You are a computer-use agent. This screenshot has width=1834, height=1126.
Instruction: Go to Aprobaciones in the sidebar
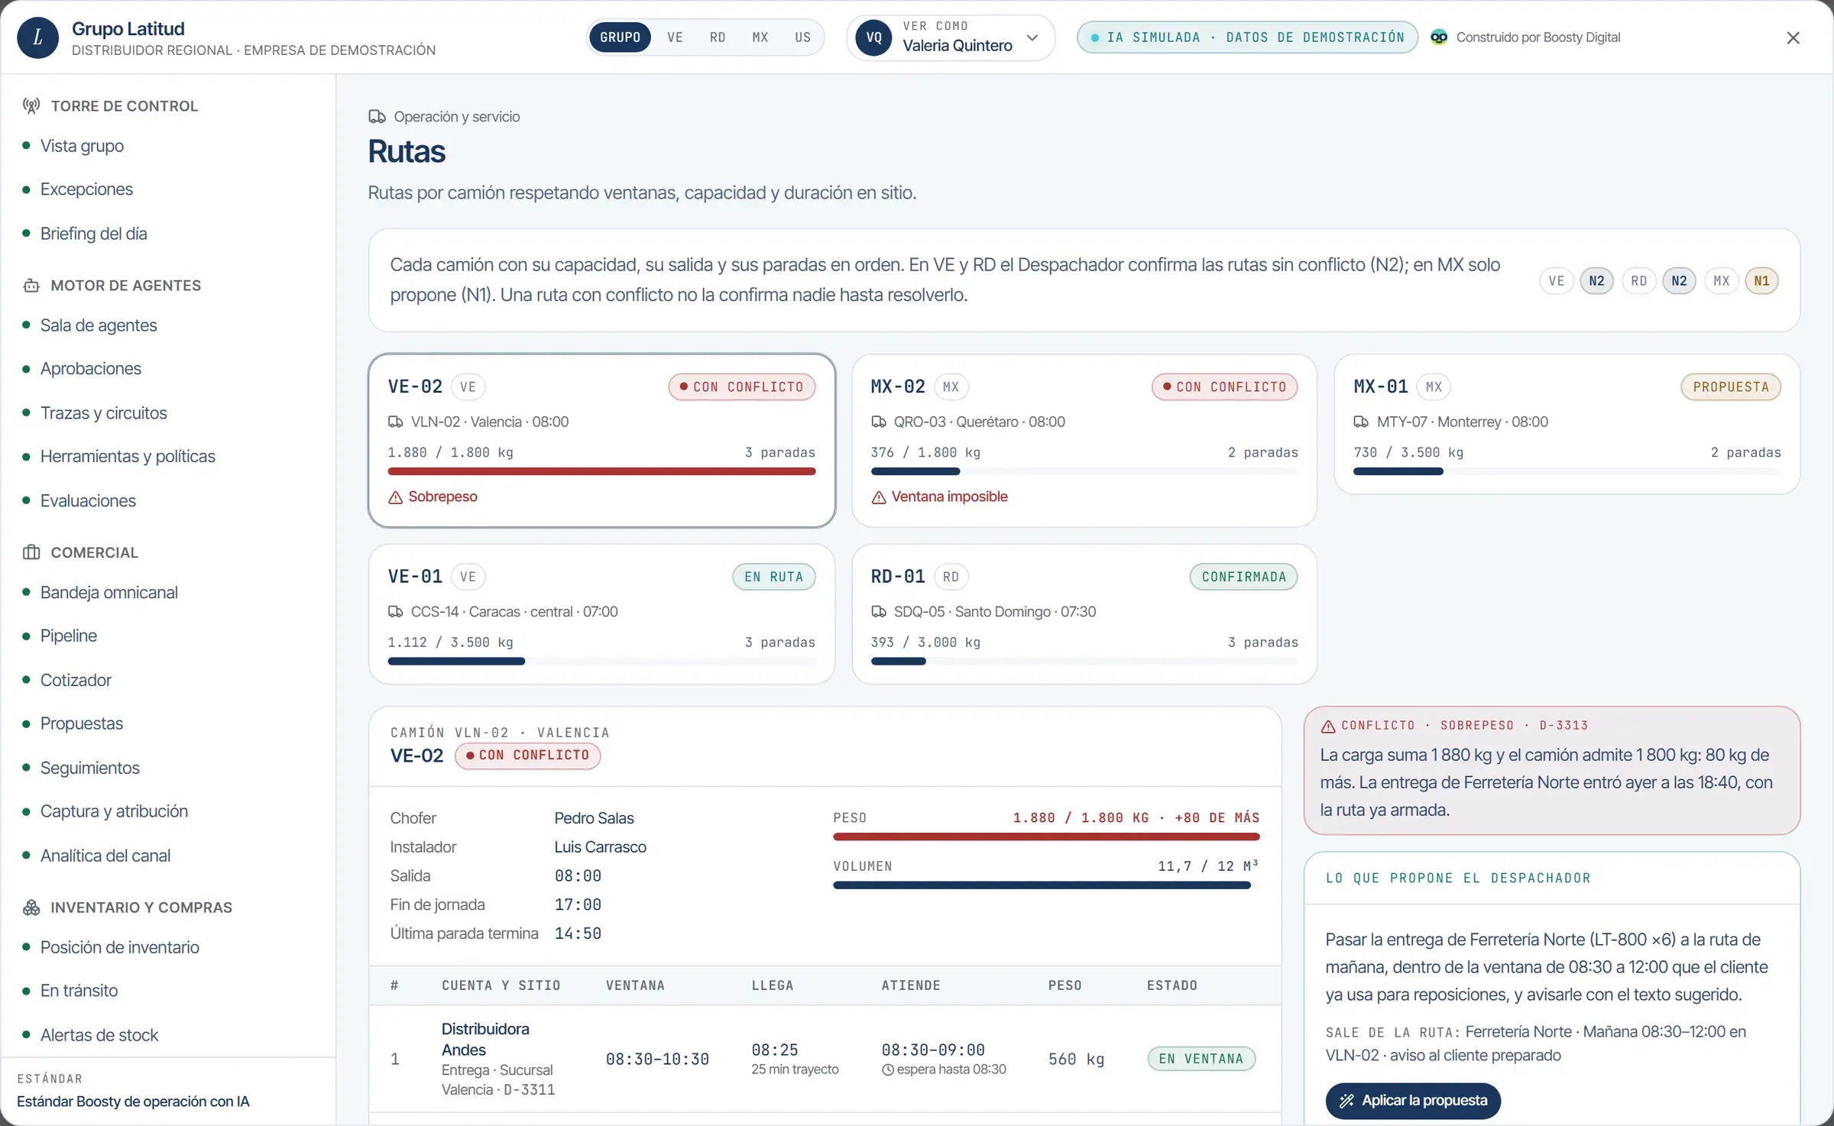click(x=91, y=369)
